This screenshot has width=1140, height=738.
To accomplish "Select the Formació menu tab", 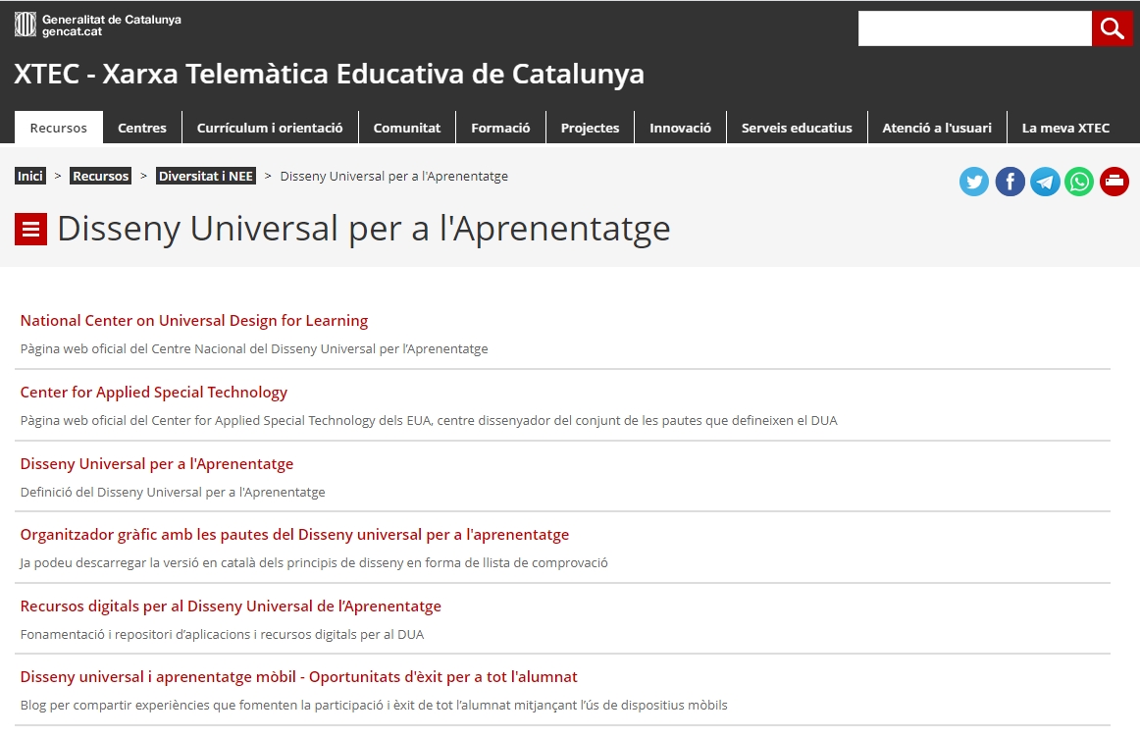I will 500,128.
